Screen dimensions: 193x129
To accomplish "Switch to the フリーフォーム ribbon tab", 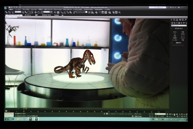I will point(28,15).
